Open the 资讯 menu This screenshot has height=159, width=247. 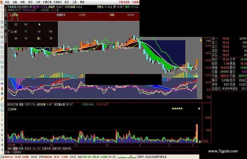pos(67,2)
